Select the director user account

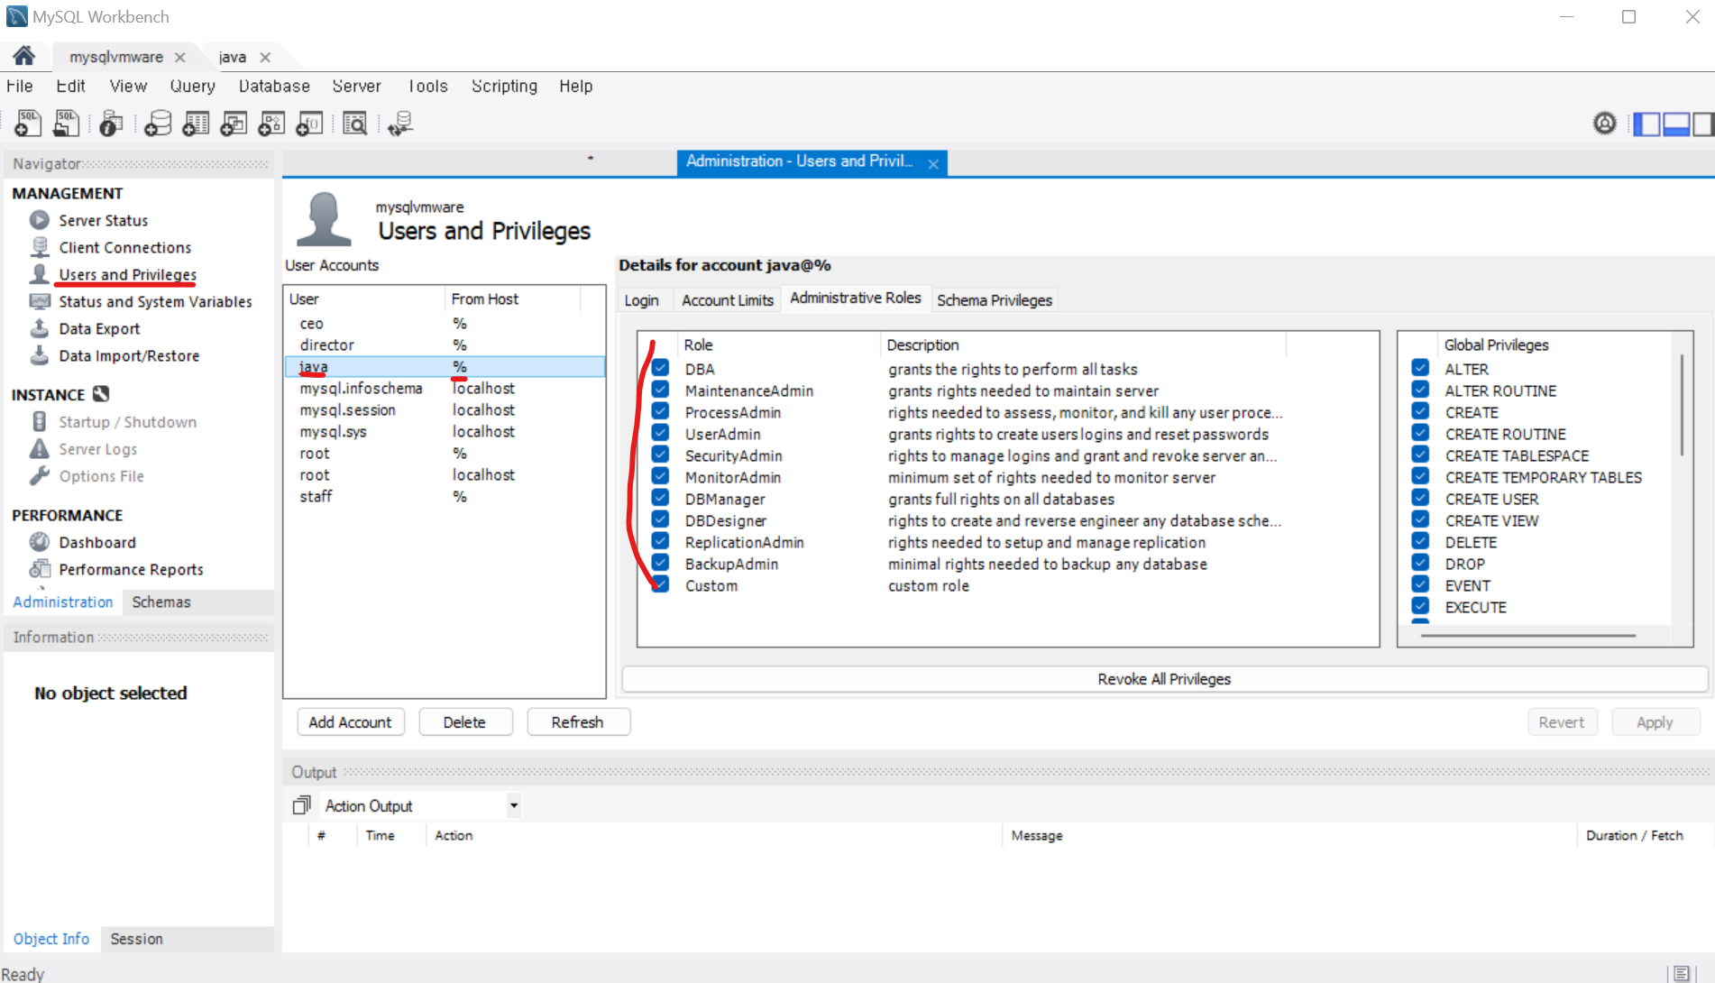click(444, 345)
